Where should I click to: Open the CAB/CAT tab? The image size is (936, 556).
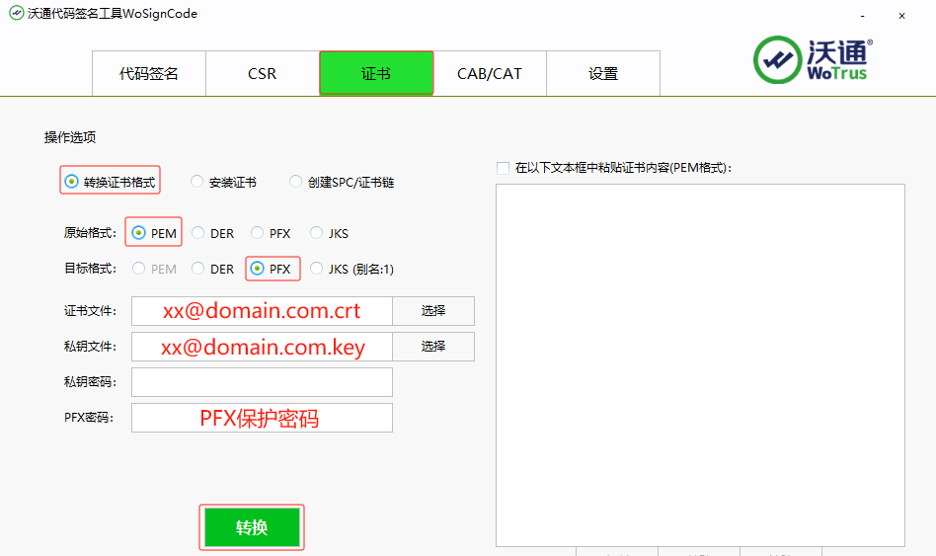(490, 73)
